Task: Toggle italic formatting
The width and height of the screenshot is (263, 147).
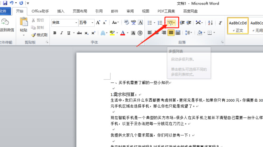Action: pyautogui.click(x=62, y=33)
